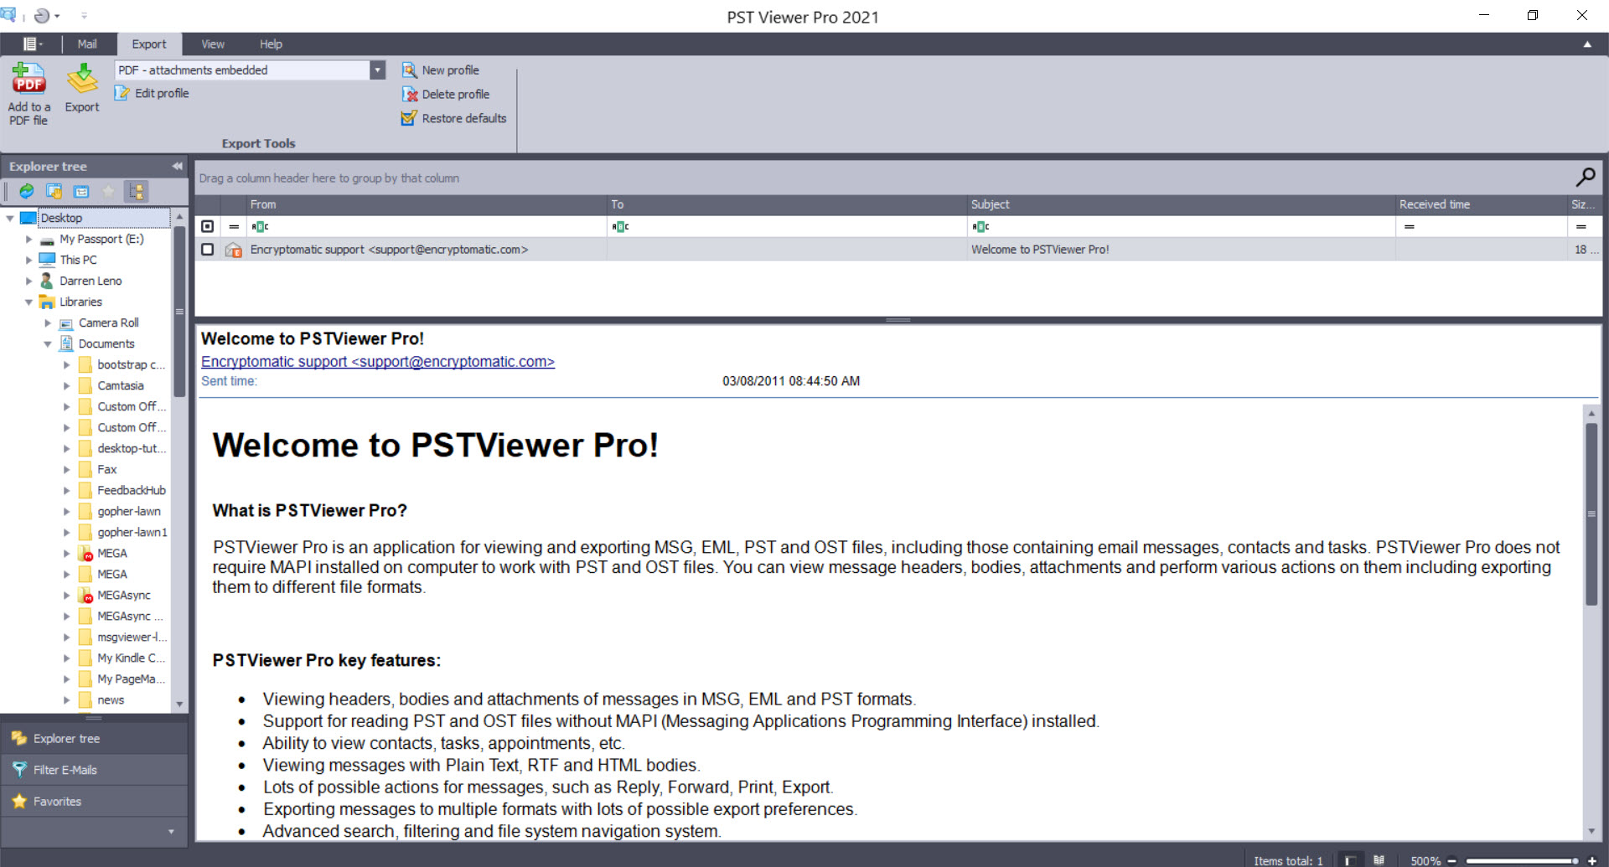Image resolution: width=1609 pixels, height=867 pixels.
Task: Click the zoom slider in the status bar
Action: tap(1521, 860)
